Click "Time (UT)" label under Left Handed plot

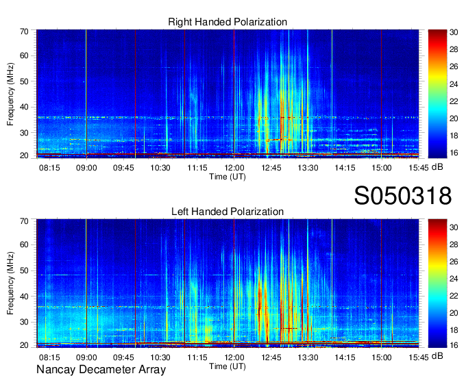pyautogui.click(x=228, y=366)
